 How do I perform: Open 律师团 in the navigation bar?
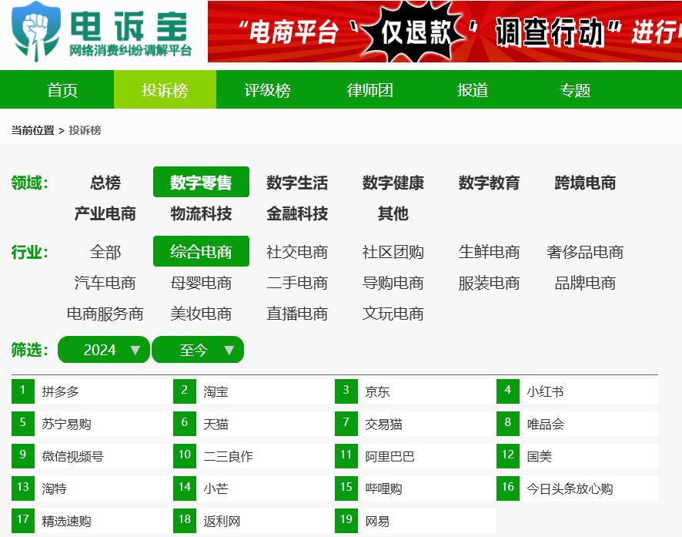[370, 90]
